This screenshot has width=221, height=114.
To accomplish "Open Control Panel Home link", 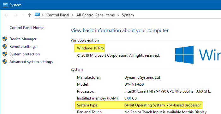I will [27, 28].
